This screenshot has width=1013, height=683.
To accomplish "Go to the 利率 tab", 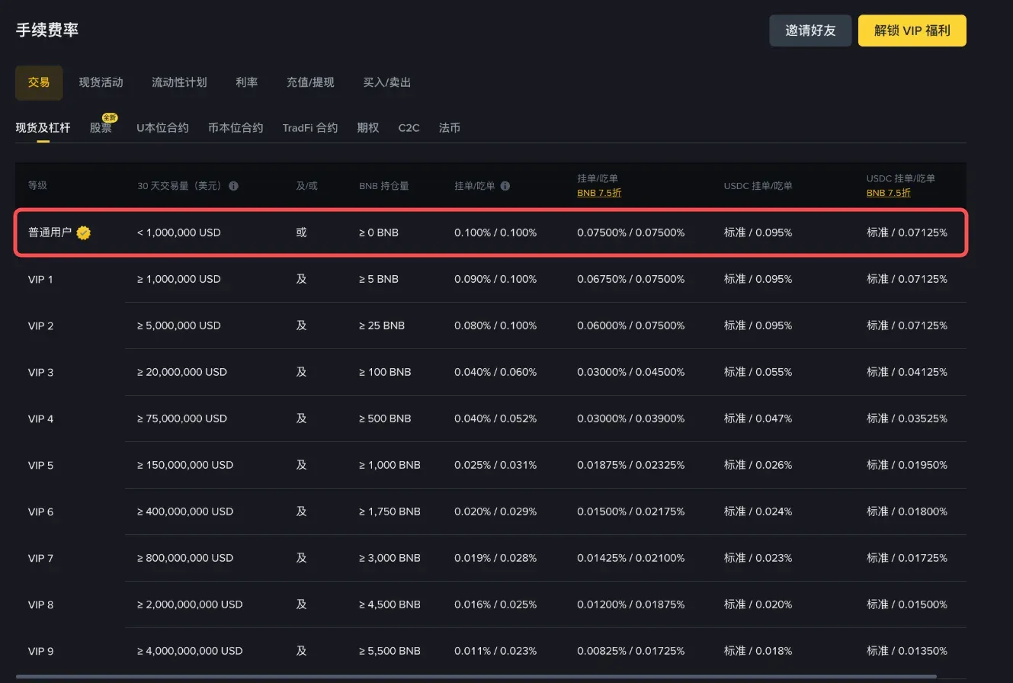I will 247,82.
